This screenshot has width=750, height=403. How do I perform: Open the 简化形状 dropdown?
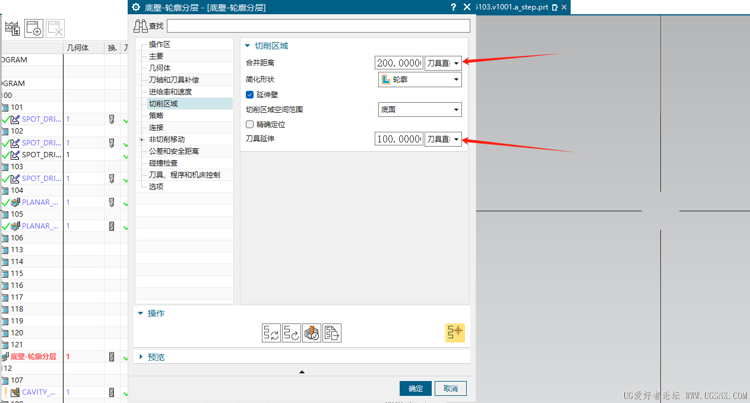[x=420, y=79]
